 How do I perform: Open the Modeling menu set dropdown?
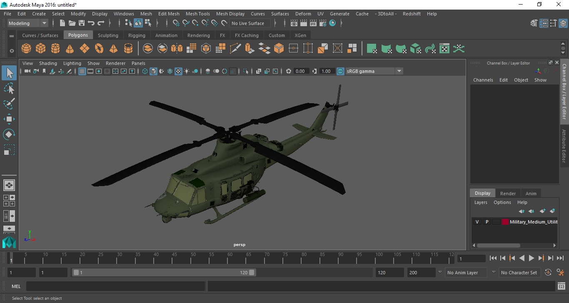click(28, 23)
